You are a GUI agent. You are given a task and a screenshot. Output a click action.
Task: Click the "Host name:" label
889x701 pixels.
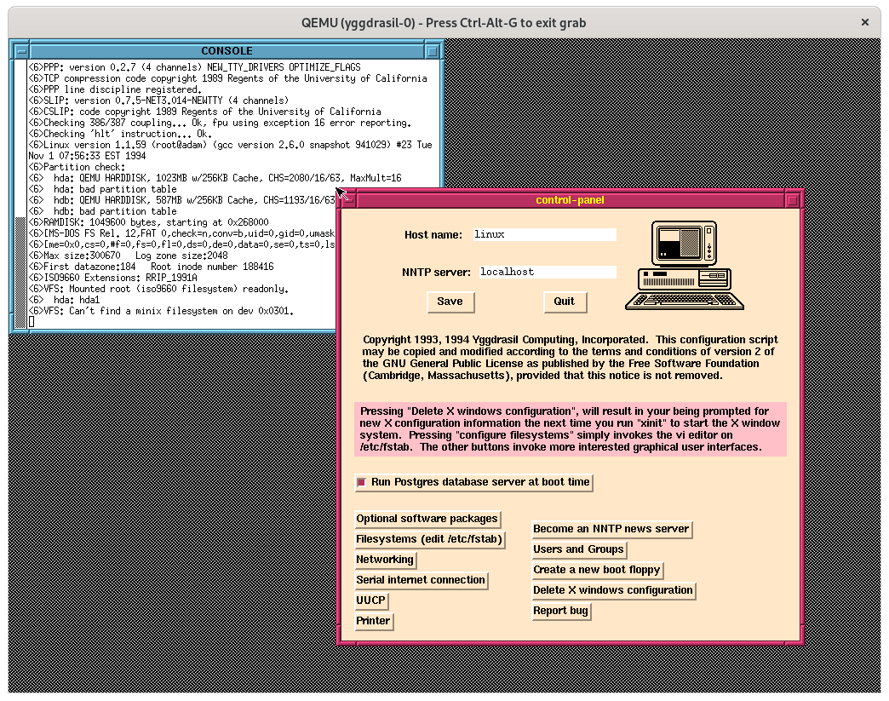433,235
